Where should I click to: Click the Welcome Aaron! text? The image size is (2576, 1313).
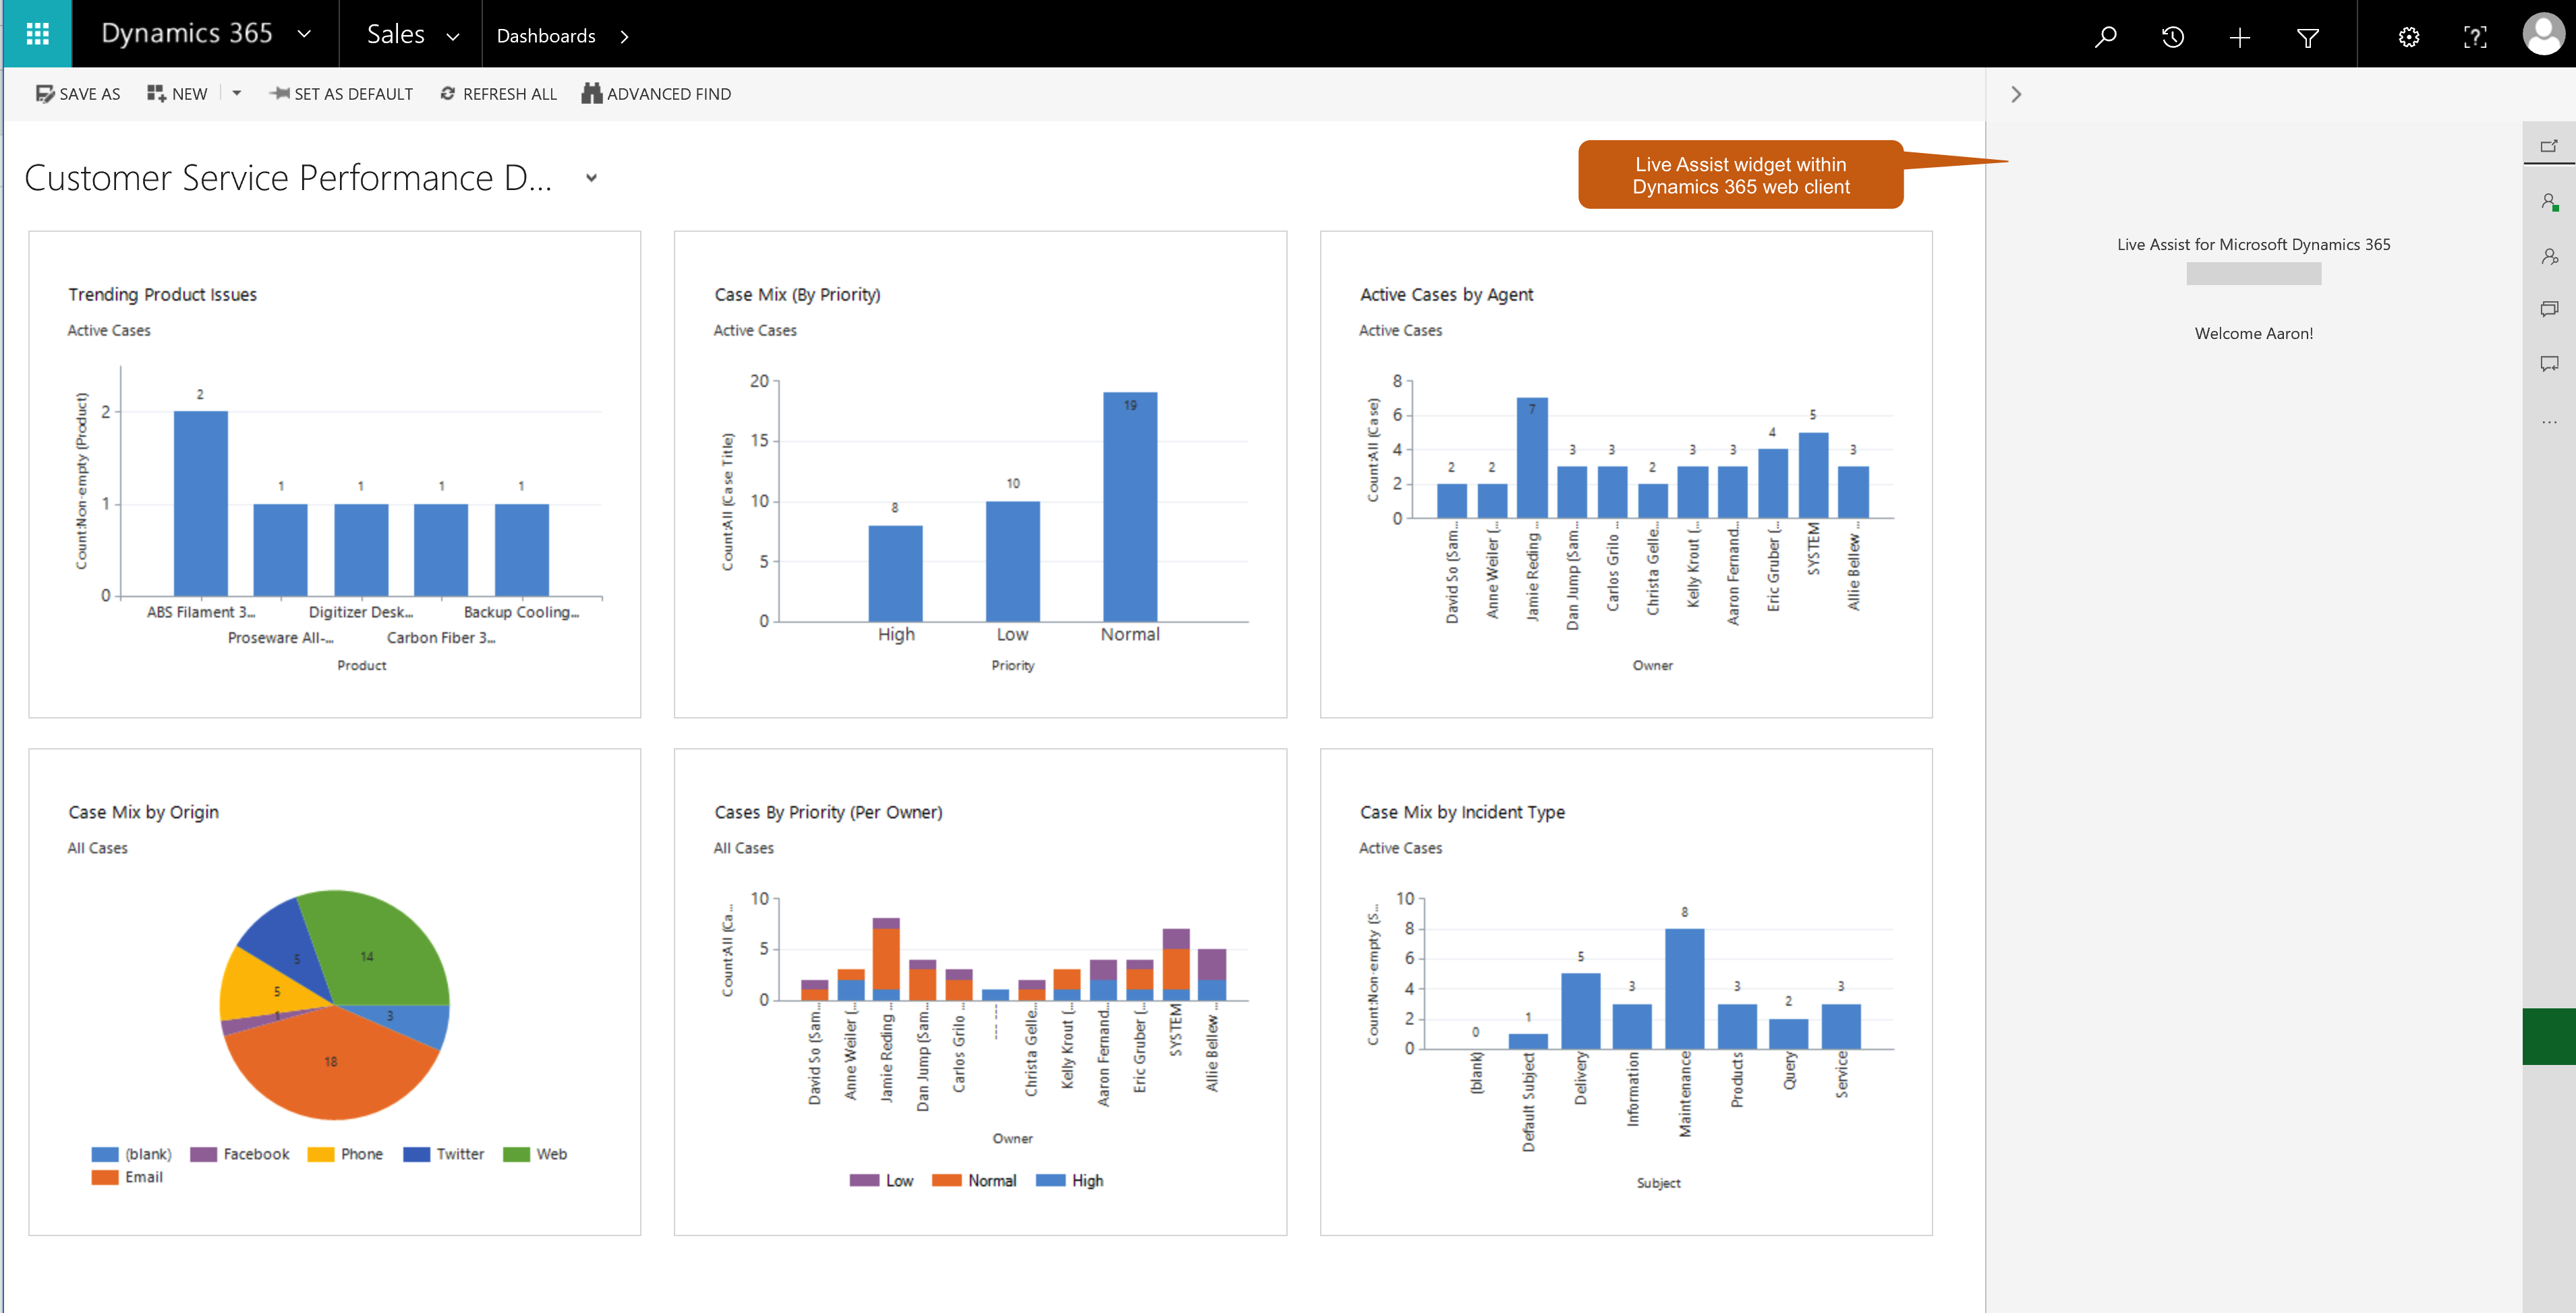tap(2253, 334)
